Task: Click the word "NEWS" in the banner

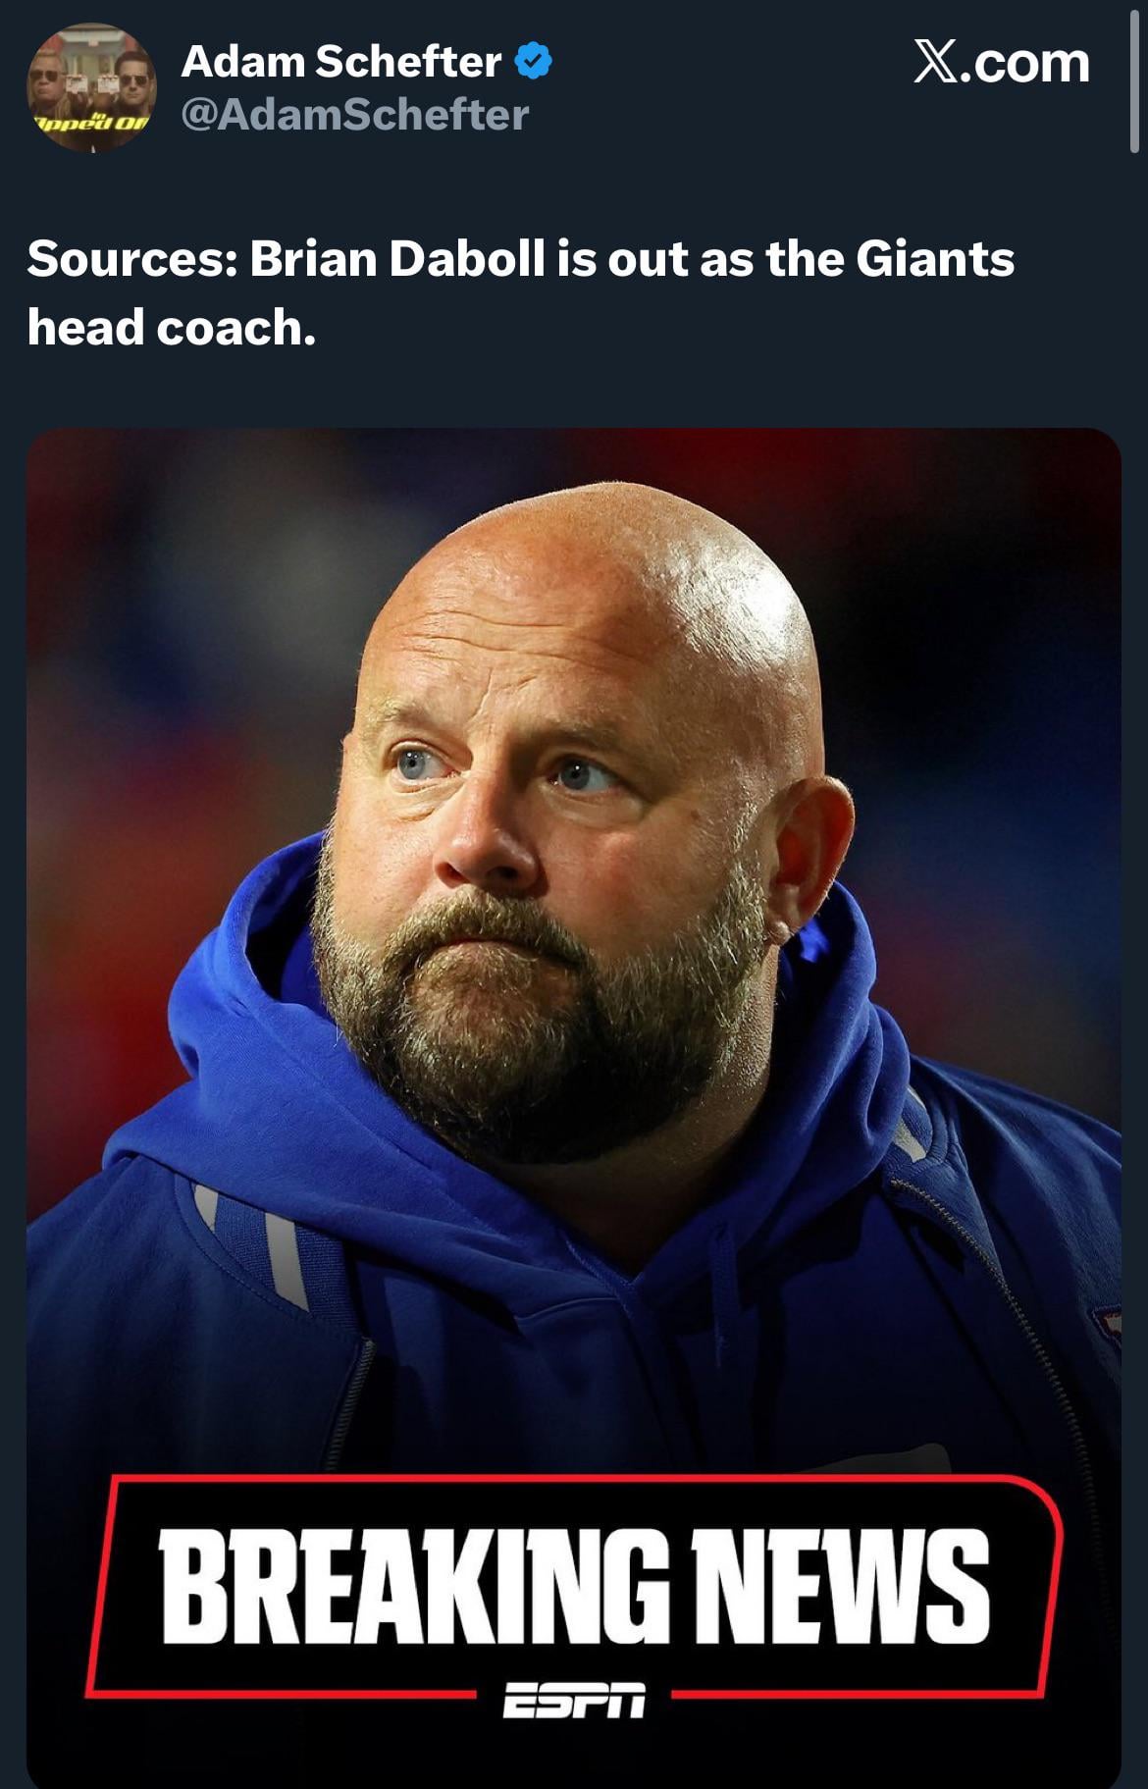Action: coord(841,1586)
